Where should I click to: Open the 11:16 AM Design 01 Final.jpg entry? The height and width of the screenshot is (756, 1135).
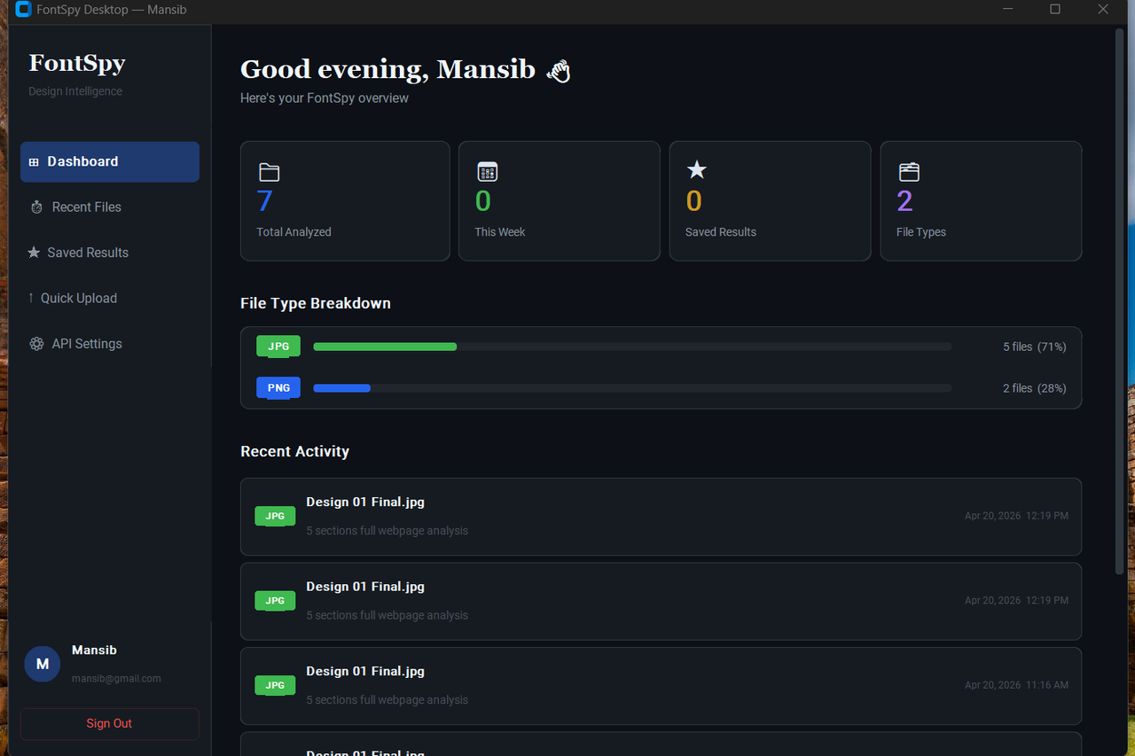pyautogui.click(x=661, y=686)
